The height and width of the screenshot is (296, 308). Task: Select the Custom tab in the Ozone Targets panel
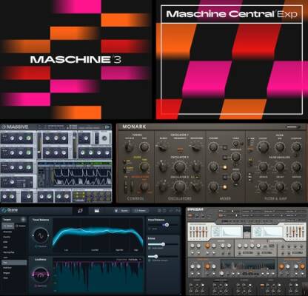click(x=21, y=226)
